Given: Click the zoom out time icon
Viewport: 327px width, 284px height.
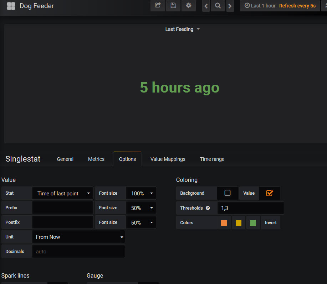Looking at the screenshot, I should tap(218, 6).
